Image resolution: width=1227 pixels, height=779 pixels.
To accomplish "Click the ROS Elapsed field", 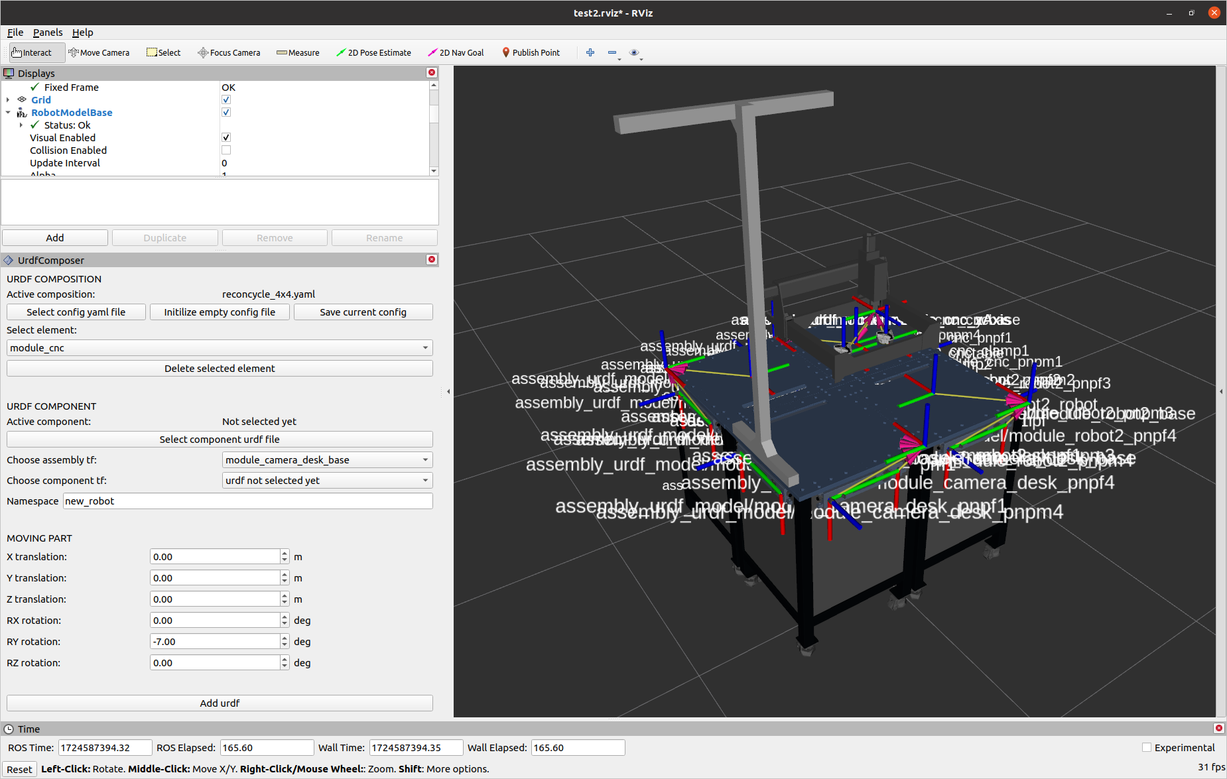I will [267, 747].
